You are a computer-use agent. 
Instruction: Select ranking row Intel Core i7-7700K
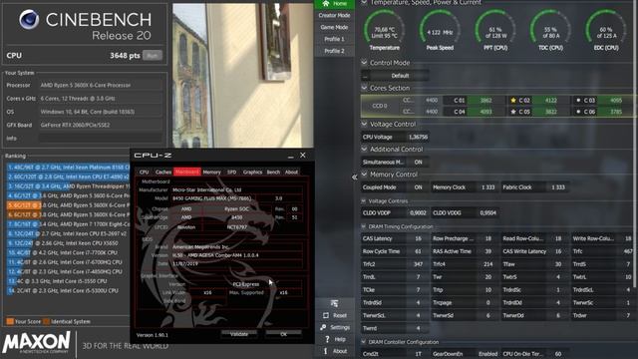(68, 252)
